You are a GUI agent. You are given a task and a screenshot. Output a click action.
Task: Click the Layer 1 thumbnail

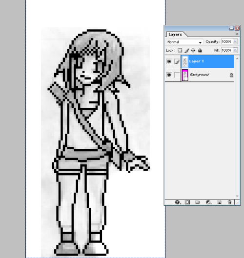tap(185, 61)
